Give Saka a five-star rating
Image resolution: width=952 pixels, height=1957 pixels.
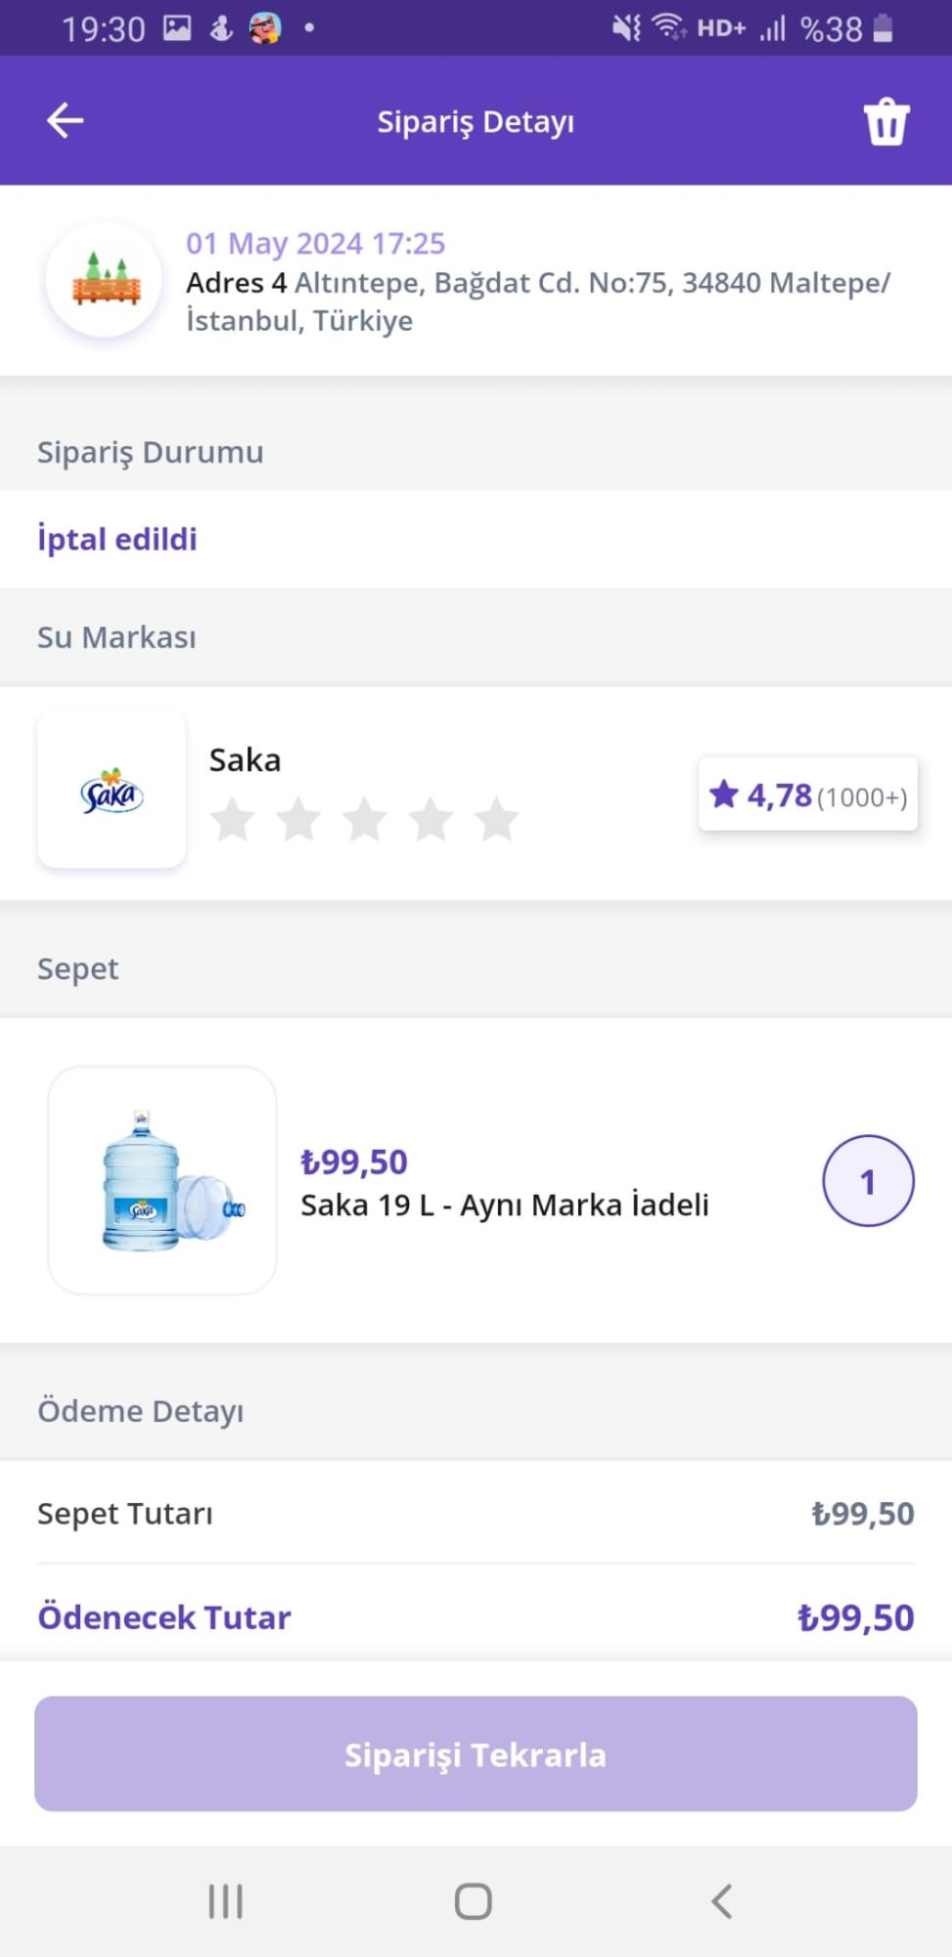(x=496, y=819)
